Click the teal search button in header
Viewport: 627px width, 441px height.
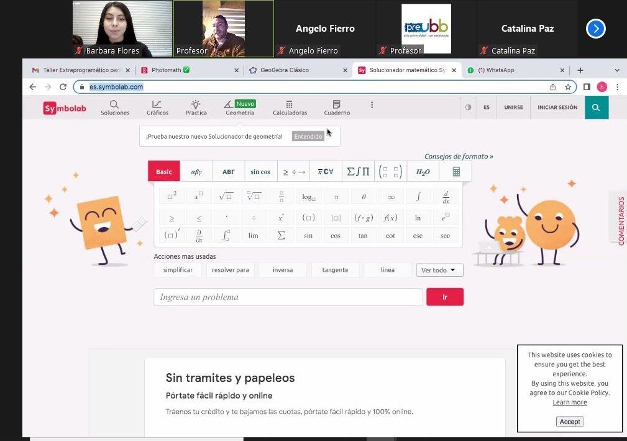tap(596, 108)
